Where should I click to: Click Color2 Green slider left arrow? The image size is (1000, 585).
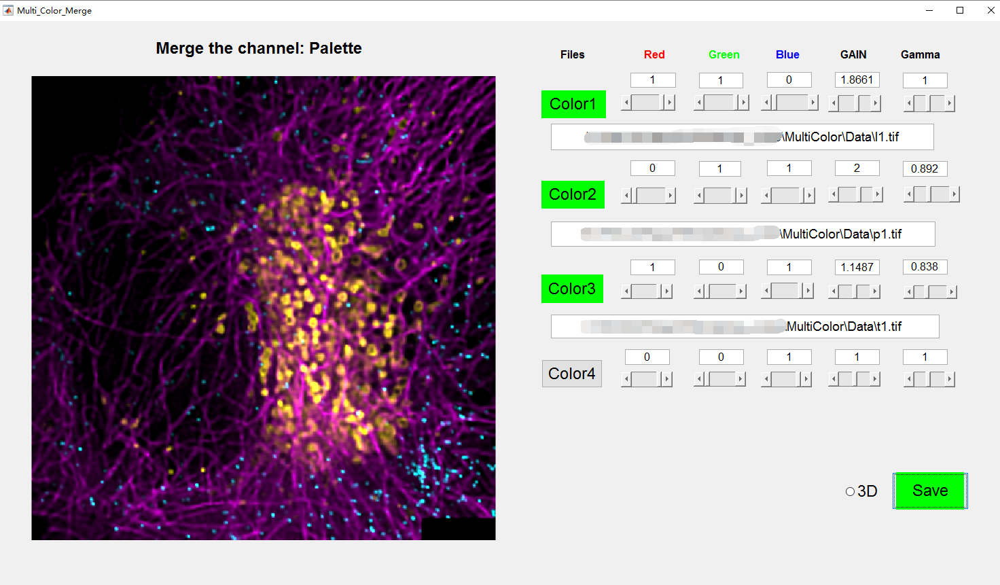click(x=698, y=196)
